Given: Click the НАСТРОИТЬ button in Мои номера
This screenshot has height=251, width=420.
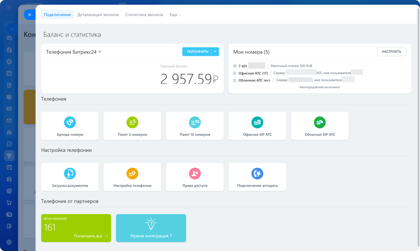Looking at the screenshot, I should (x=391, y=51).
